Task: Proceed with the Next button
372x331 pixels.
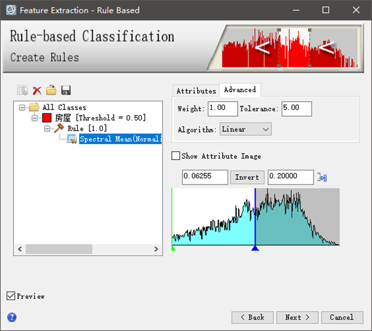Action: point(297,317)
